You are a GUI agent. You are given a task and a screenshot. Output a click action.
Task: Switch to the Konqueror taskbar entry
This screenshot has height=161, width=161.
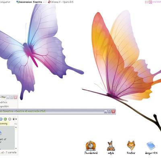click(5, 2)
